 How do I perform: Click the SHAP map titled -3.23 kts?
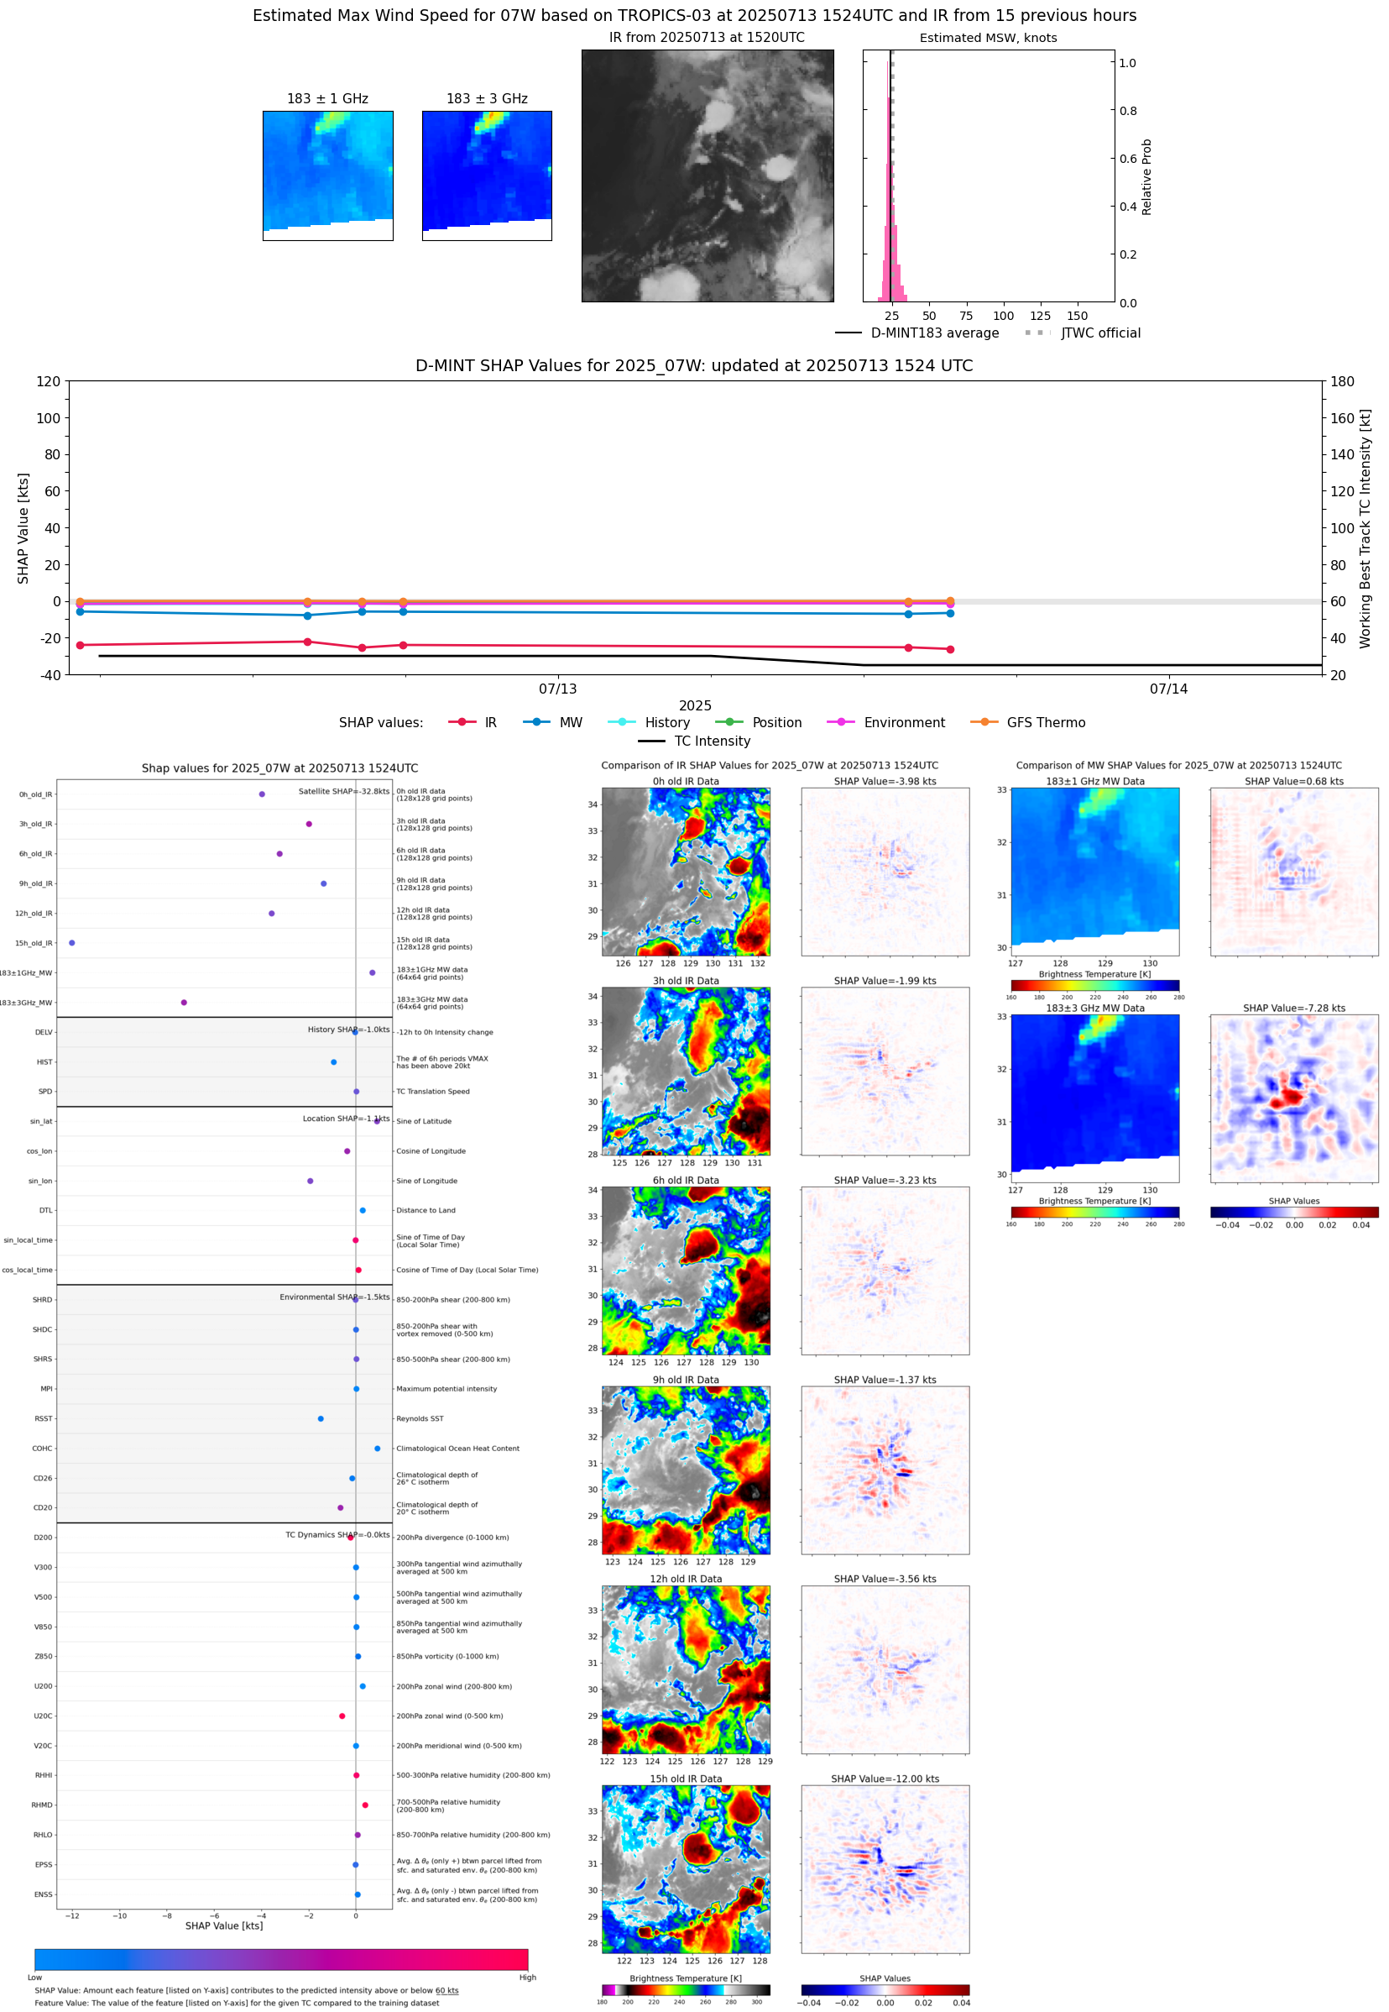(x=885, y=1271)
